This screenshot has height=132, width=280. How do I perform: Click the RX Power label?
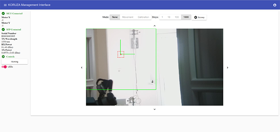coord(7,44)
